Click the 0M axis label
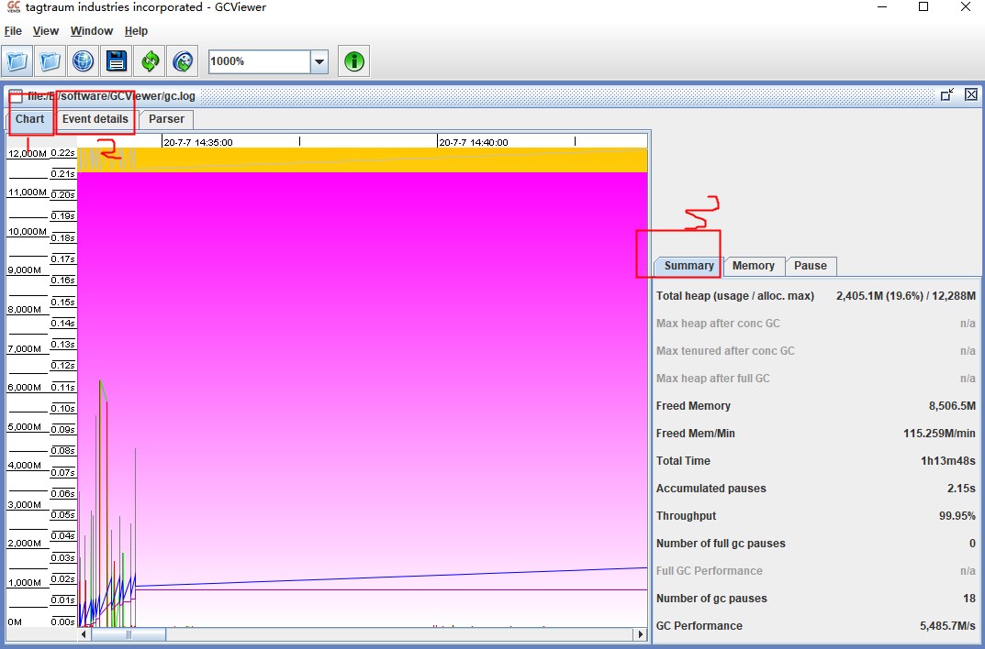 pyautogui.click(x=15, y=622)
